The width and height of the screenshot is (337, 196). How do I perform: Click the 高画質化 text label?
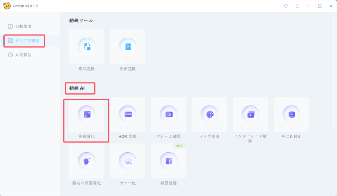click(86, 137)
